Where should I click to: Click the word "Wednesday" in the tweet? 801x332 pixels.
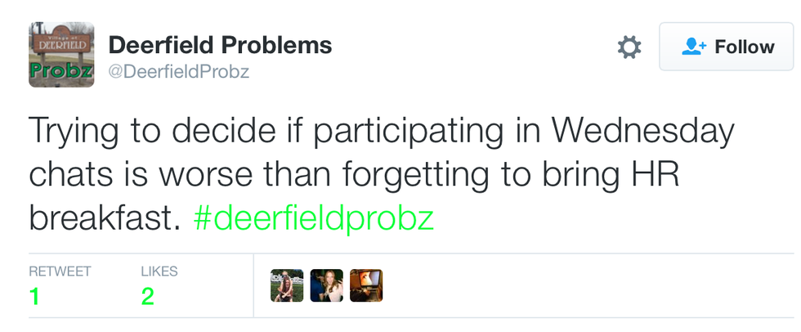(x=634, y=132)
